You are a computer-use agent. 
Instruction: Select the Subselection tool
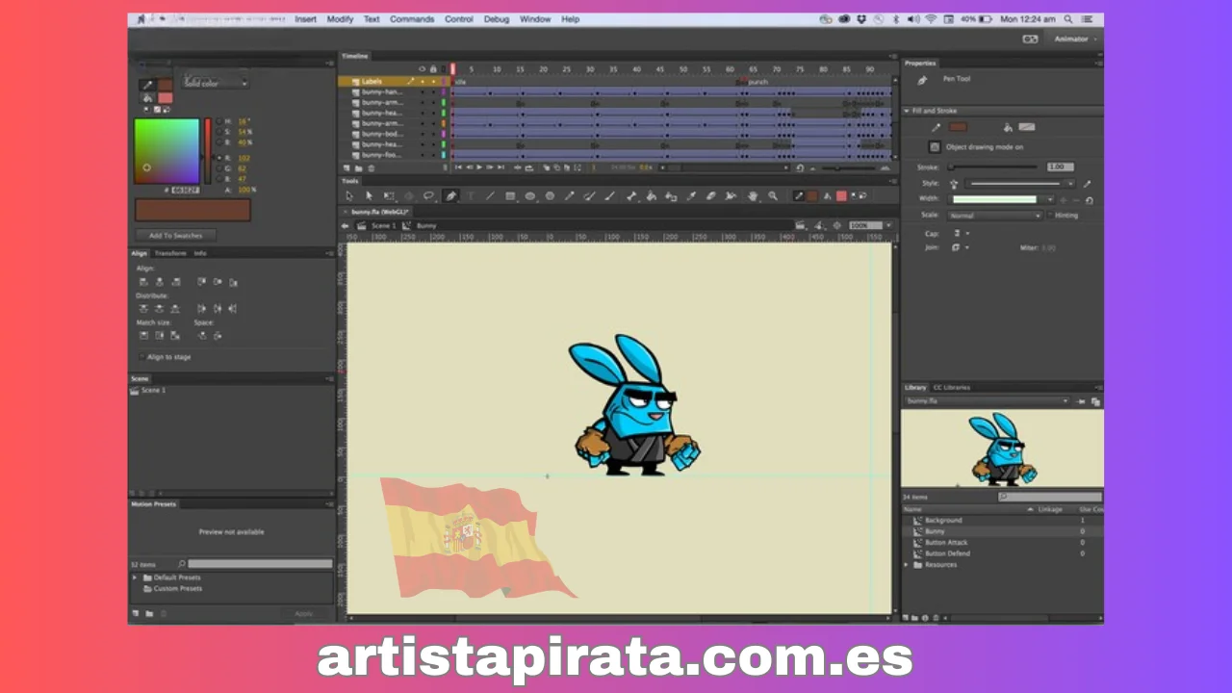pos(369,195)
